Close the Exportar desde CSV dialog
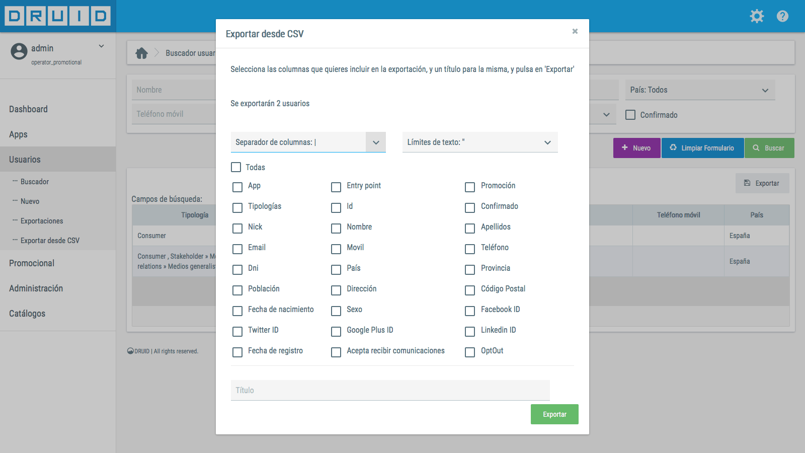805x453 pixels. click(575, 31)
